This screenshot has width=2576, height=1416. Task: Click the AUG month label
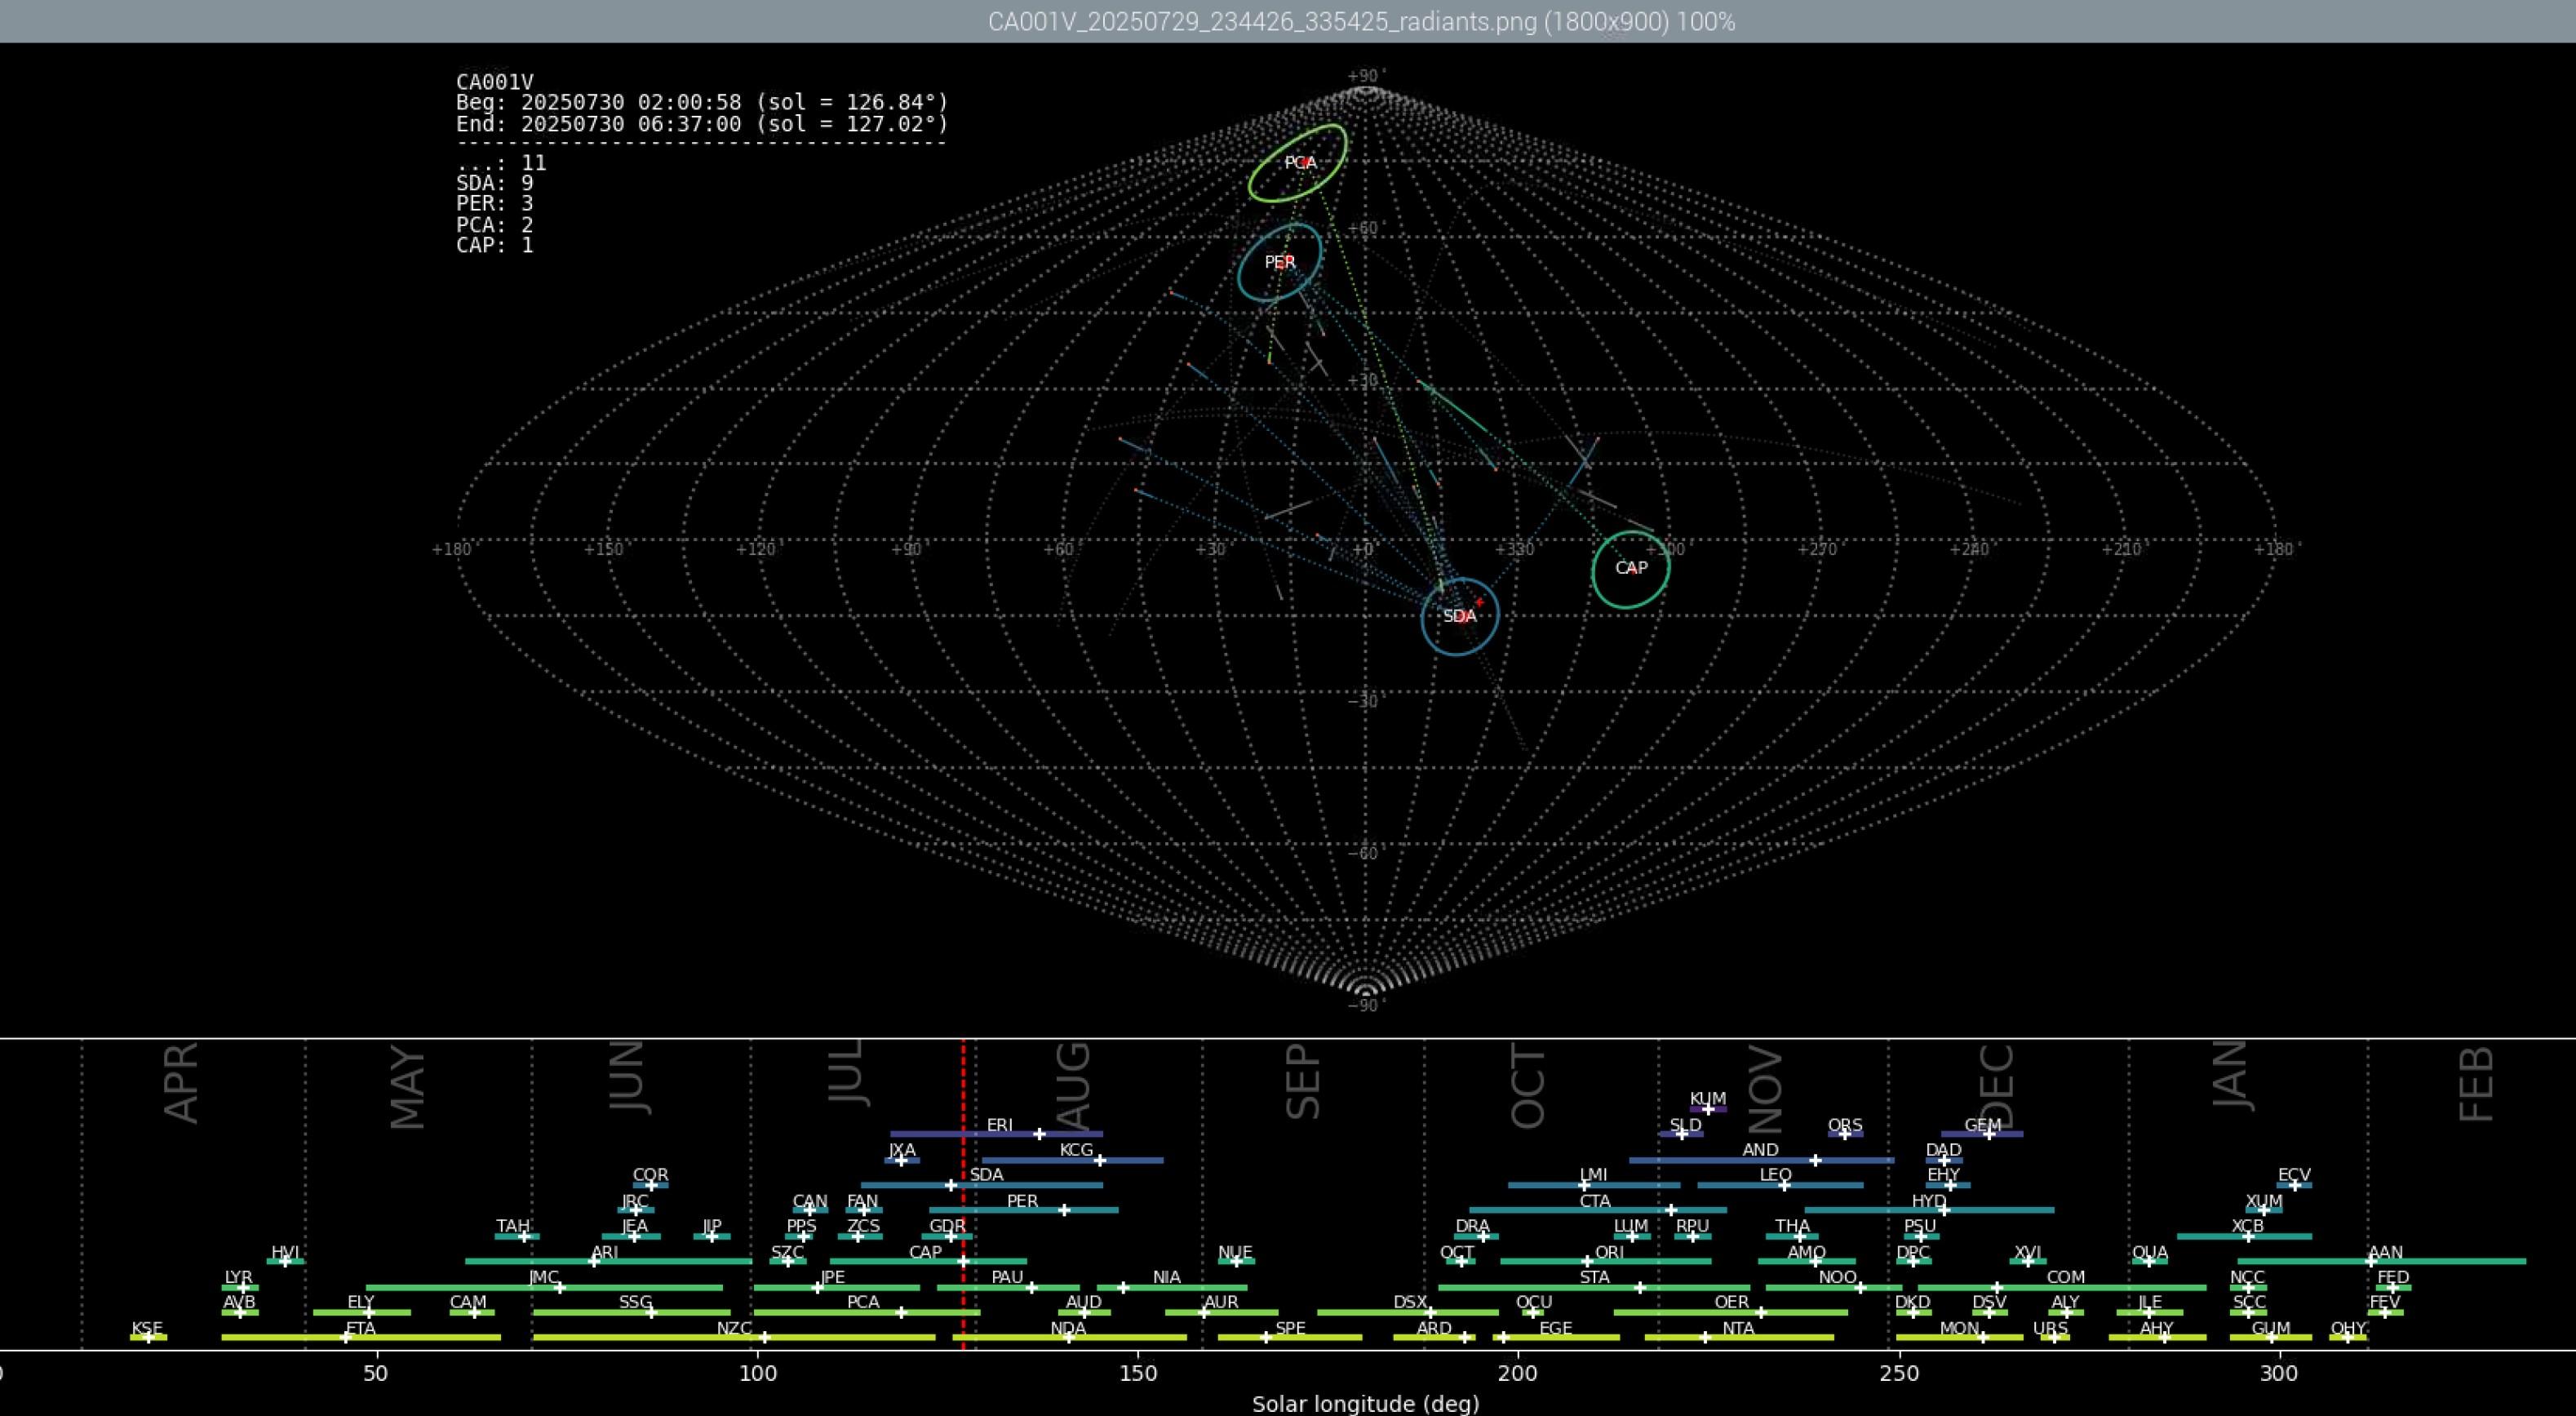(x=1074, y=1084)
